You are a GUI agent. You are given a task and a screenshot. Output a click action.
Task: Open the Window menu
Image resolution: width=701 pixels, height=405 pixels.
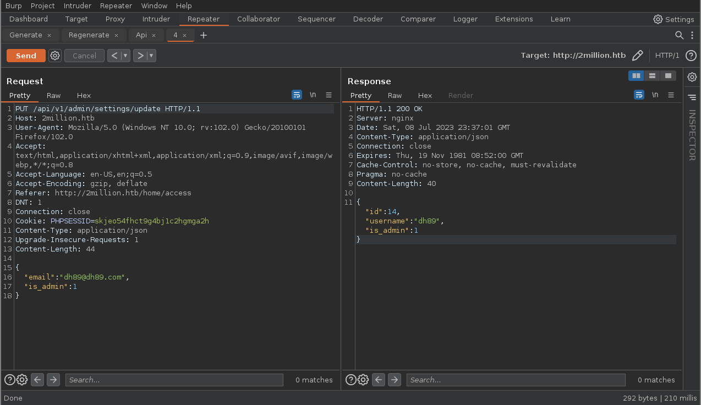point(154,6)
